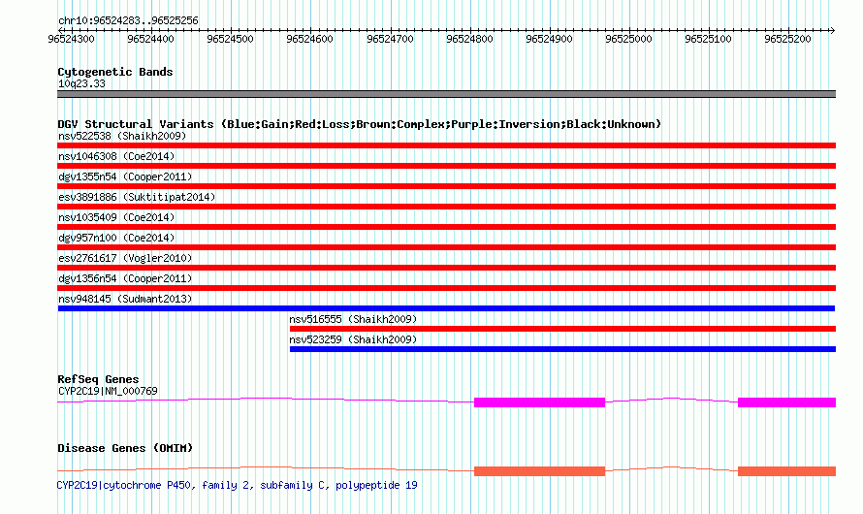Click the 96524800 ruler position
Image resolution: width=863 pixels, height=514 pixels.
[469, 39]
